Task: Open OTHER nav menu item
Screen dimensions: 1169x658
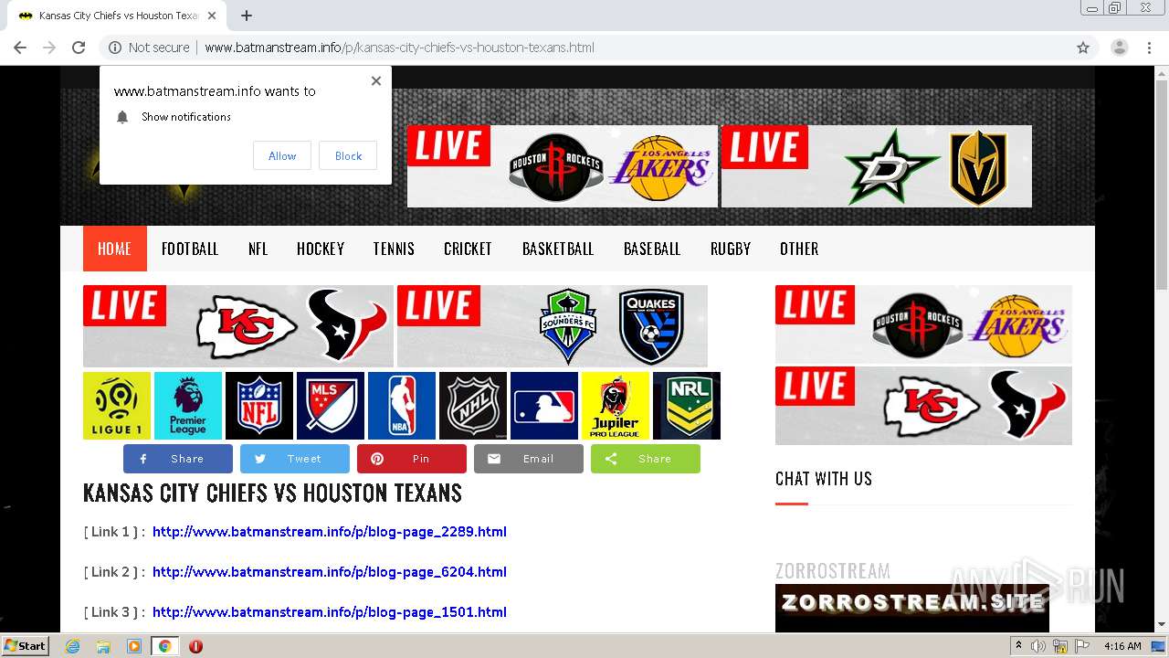Action: tap(799, 249)
